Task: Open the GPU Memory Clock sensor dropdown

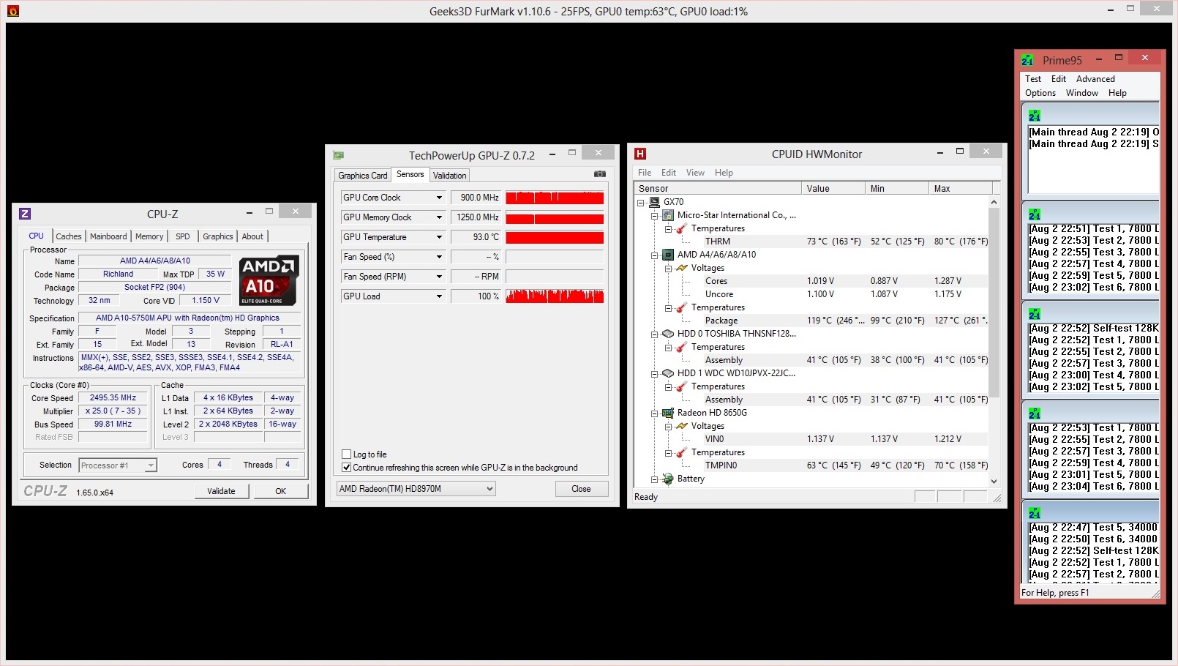Action: pyautogui.click(x=439, y=217)
